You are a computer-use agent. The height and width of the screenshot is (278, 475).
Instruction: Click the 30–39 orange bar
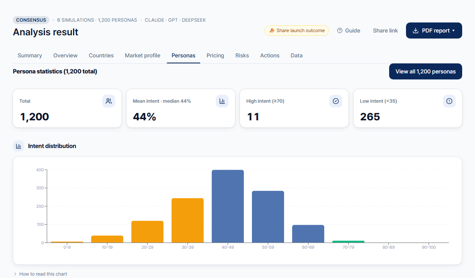coord(187,221)
